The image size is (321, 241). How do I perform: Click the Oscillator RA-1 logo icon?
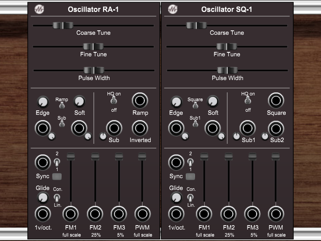pyautogui.click(x=39, y=9)
